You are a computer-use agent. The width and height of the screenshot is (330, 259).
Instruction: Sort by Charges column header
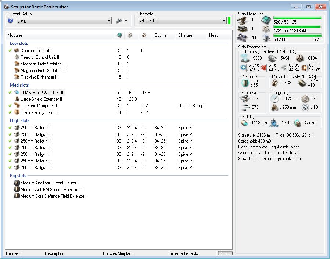[x=186, y=35]
